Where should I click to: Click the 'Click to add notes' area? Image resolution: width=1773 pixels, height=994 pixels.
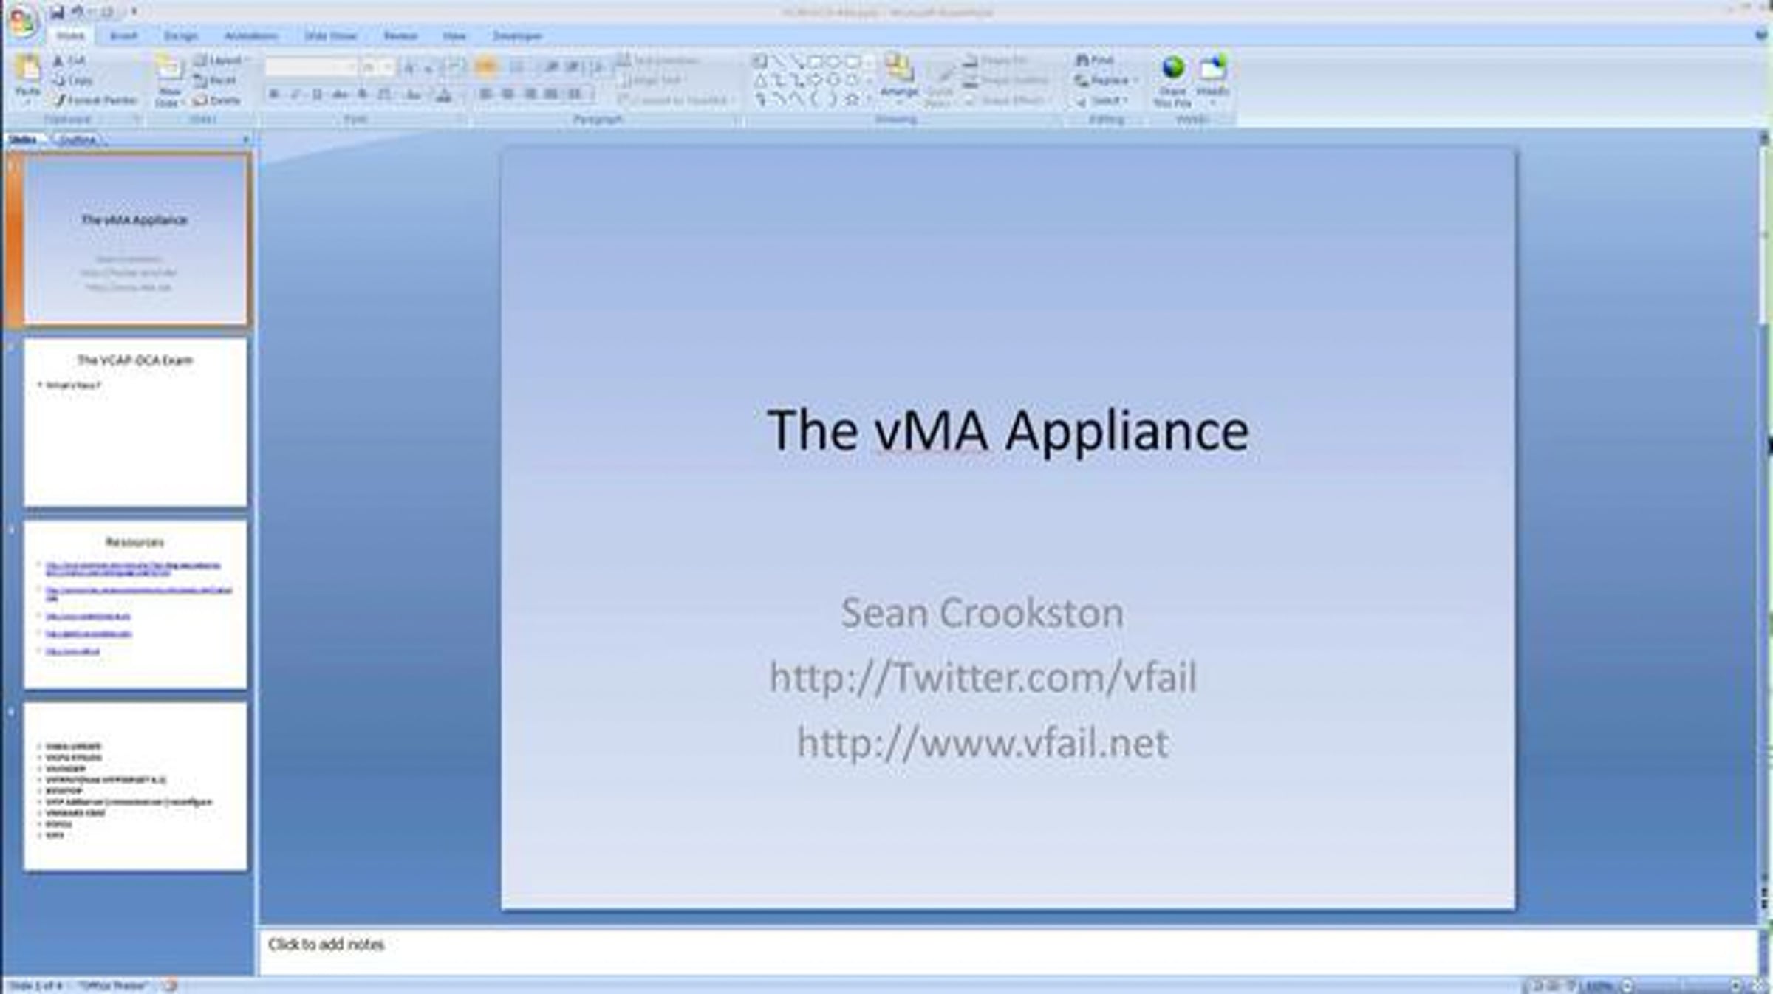tap(1007, 951)
